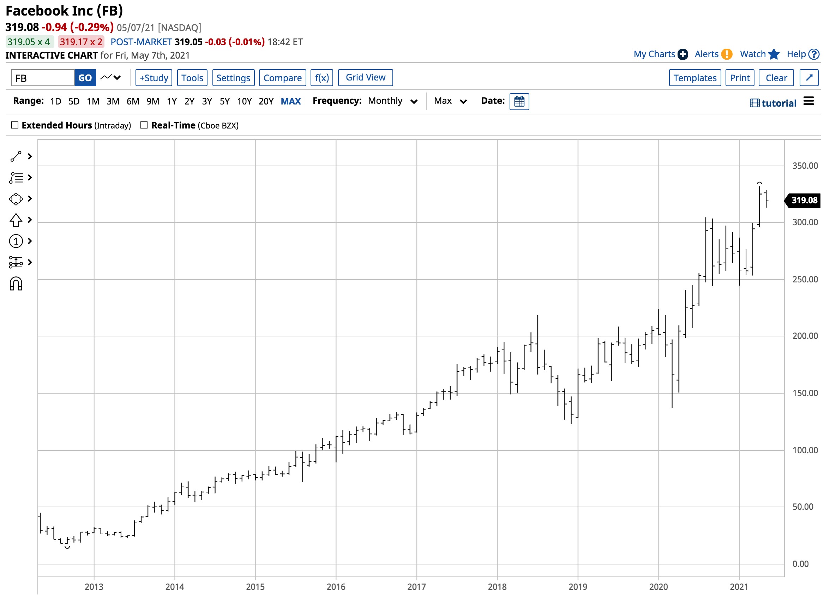The width and height of the screenshot is (830, 598).
Task: Expand the polygon shape tool chevron
Action: point(30,199)
